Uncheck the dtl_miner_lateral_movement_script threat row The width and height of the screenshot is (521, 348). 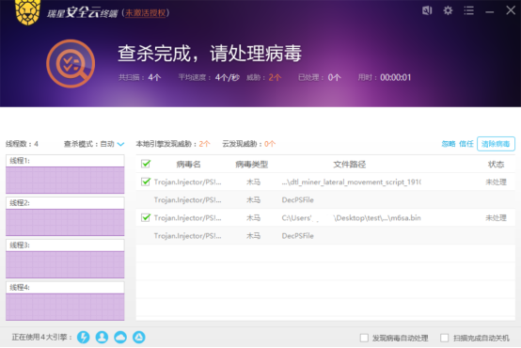click(146, 182)
